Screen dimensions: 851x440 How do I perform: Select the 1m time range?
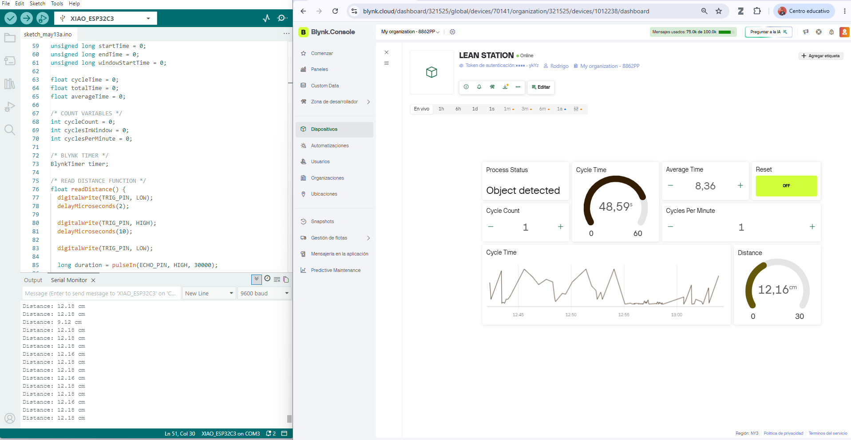coord(509,109)
